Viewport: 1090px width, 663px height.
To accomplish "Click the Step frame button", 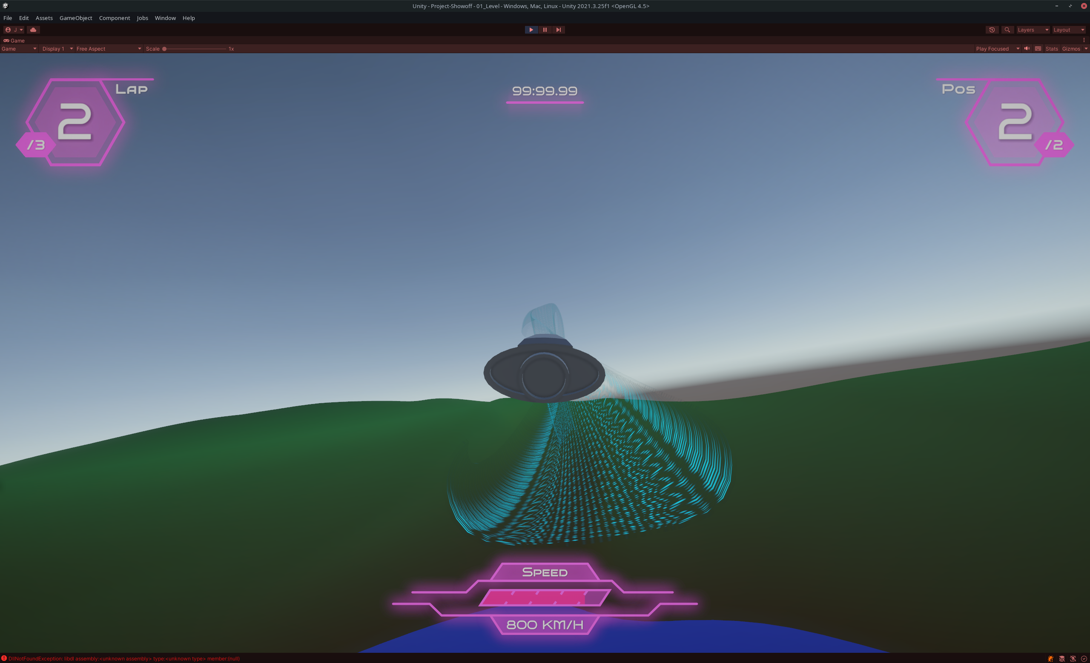I will 558,30.
